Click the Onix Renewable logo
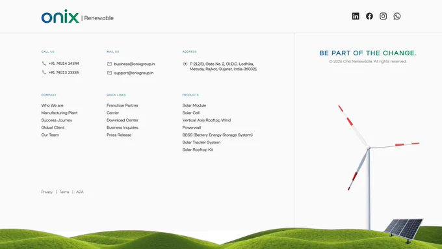This screenshot has width=442, height=249. click(x=77, y=16)
